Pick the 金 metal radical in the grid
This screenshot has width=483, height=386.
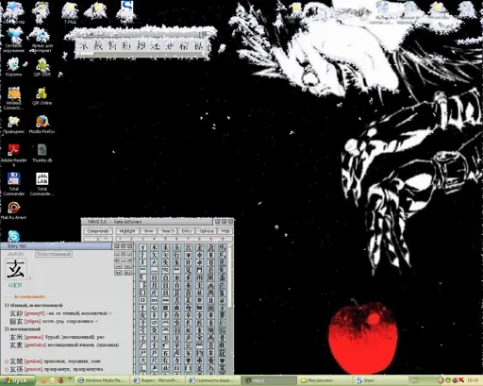[x=199, y=247]
